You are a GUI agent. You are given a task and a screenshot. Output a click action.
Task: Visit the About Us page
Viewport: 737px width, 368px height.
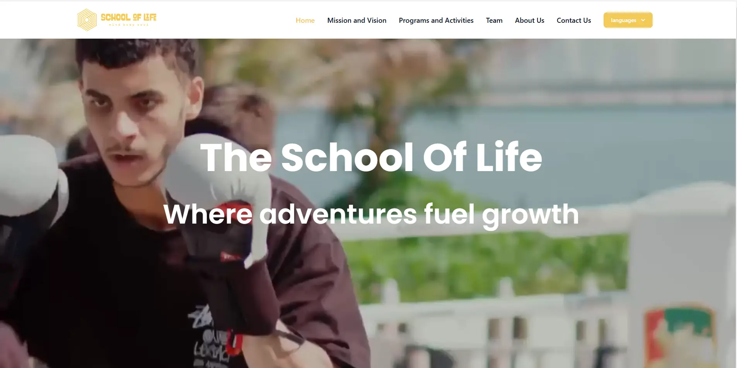[x=529, y=20]
